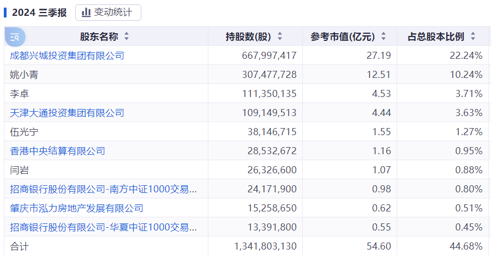Sort by 参考市值(亿元) using its sort arrows

click(x=384, y=37)
